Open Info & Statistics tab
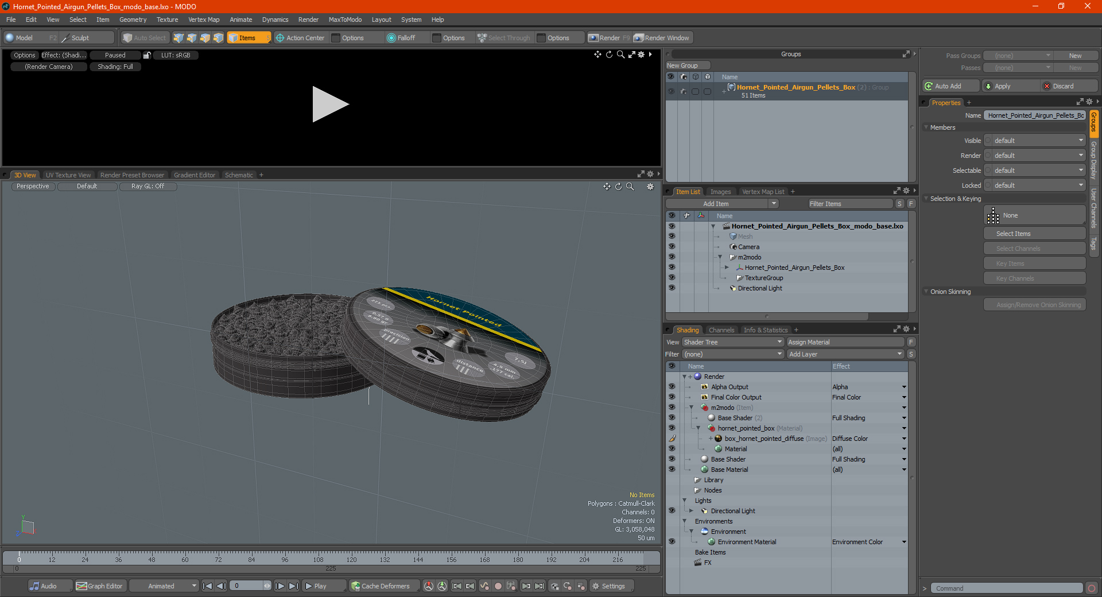The height and width of the screenshot is (597, 1102). tap(765, 330)
